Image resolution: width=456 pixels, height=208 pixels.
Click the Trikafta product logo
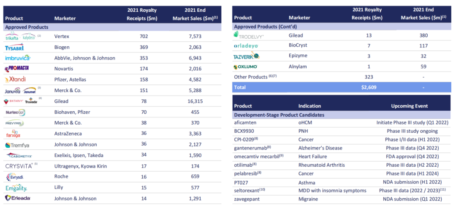pyautogui.click(x=12, y=37)
